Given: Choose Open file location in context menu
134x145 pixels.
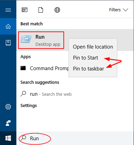Looking at the screenshot, I should (x=93, y=47).
